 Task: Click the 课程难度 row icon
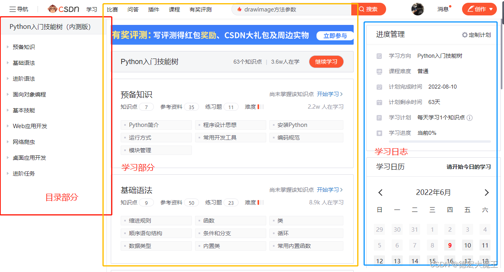point(379,72)
